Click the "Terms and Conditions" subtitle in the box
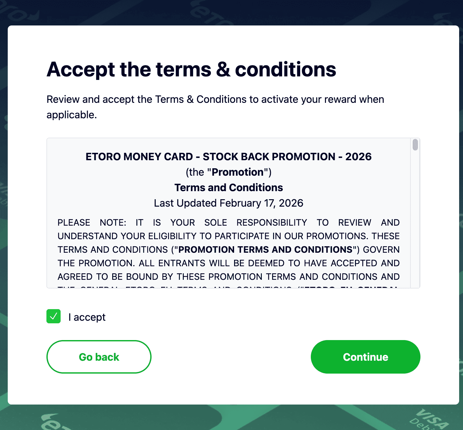463x430 pixels. click(228, 187)
